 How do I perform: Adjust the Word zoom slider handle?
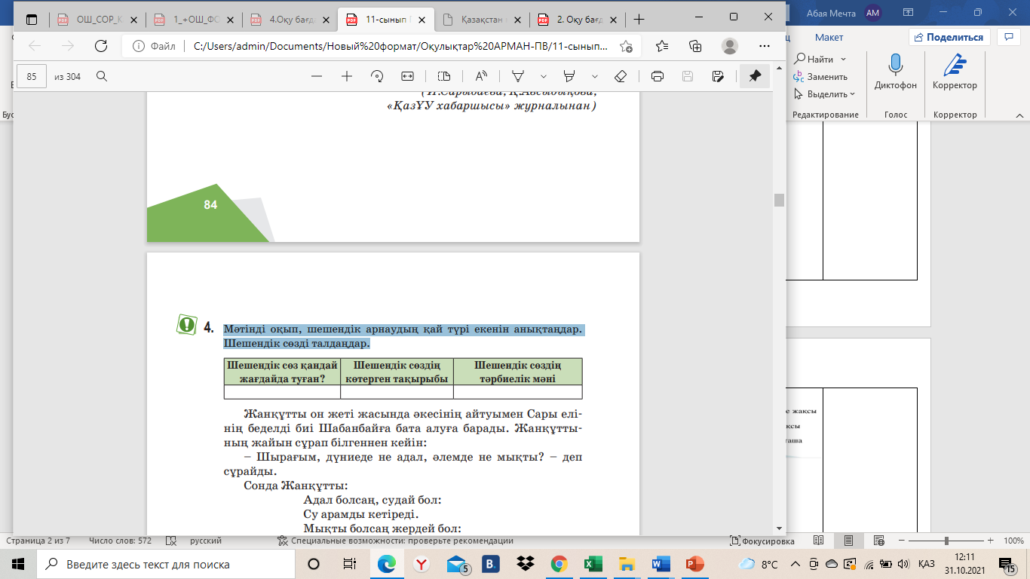[946, 541]
